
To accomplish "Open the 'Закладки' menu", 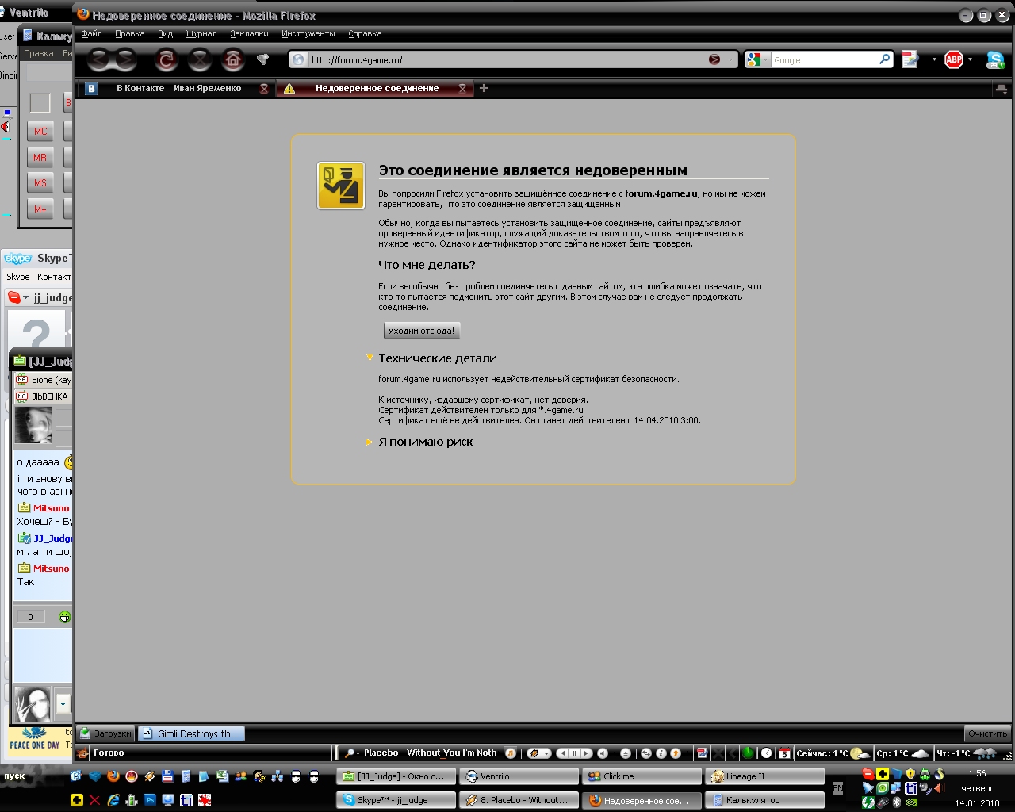I will tap(249, 33).
